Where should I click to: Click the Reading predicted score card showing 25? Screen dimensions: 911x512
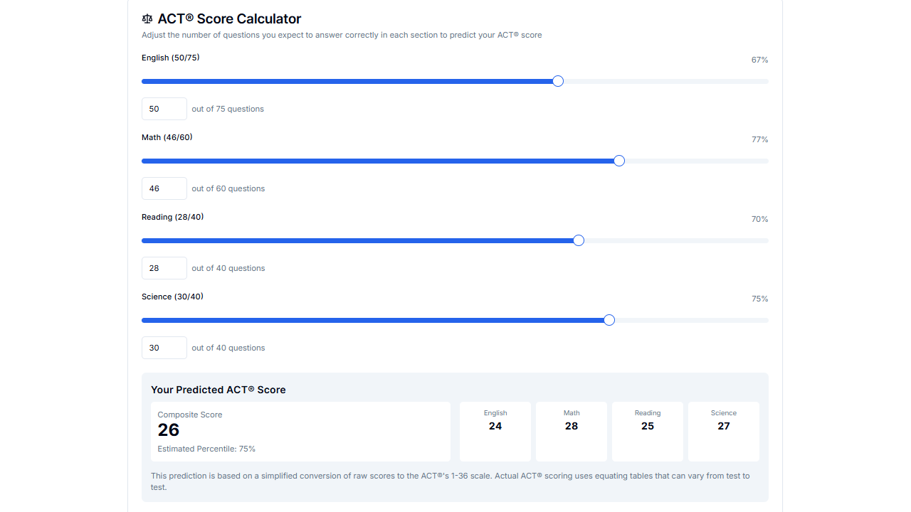tap(648, 431)
